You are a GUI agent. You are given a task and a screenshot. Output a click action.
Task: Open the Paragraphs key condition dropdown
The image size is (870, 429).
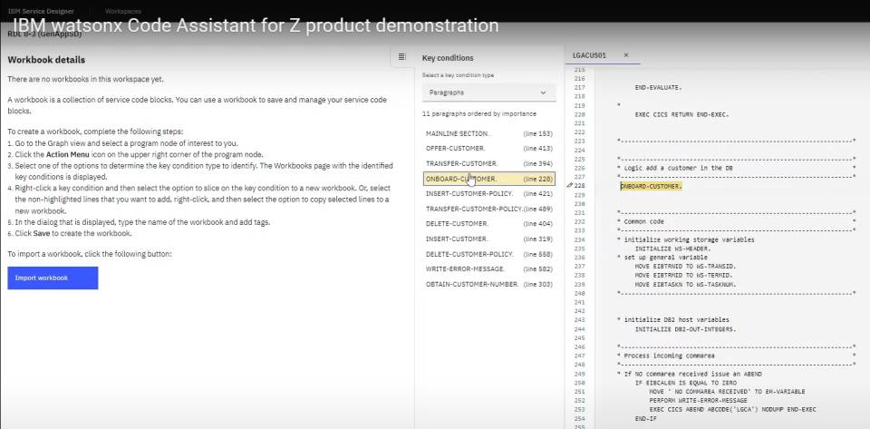point(488,93)
